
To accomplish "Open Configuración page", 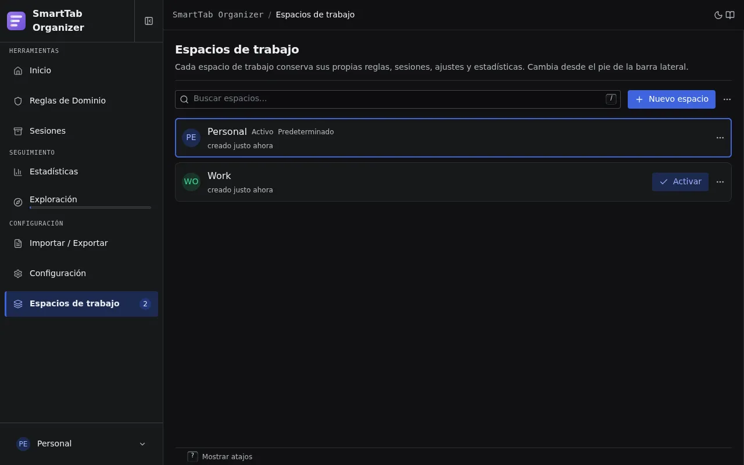I will [x=81, y=273].
